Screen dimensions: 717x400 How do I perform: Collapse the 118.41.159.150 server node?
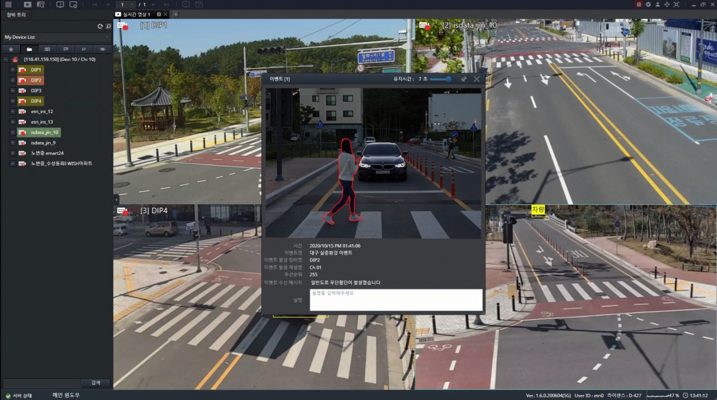coord(6,59)
